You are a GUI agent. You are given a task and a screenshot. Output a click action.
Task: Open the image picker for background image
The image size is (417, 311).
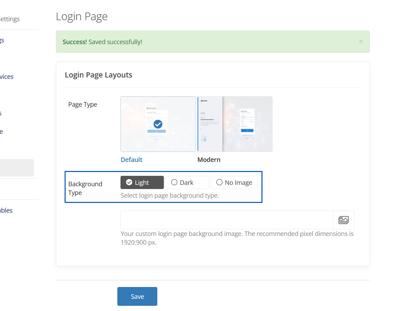coord(343,220)
